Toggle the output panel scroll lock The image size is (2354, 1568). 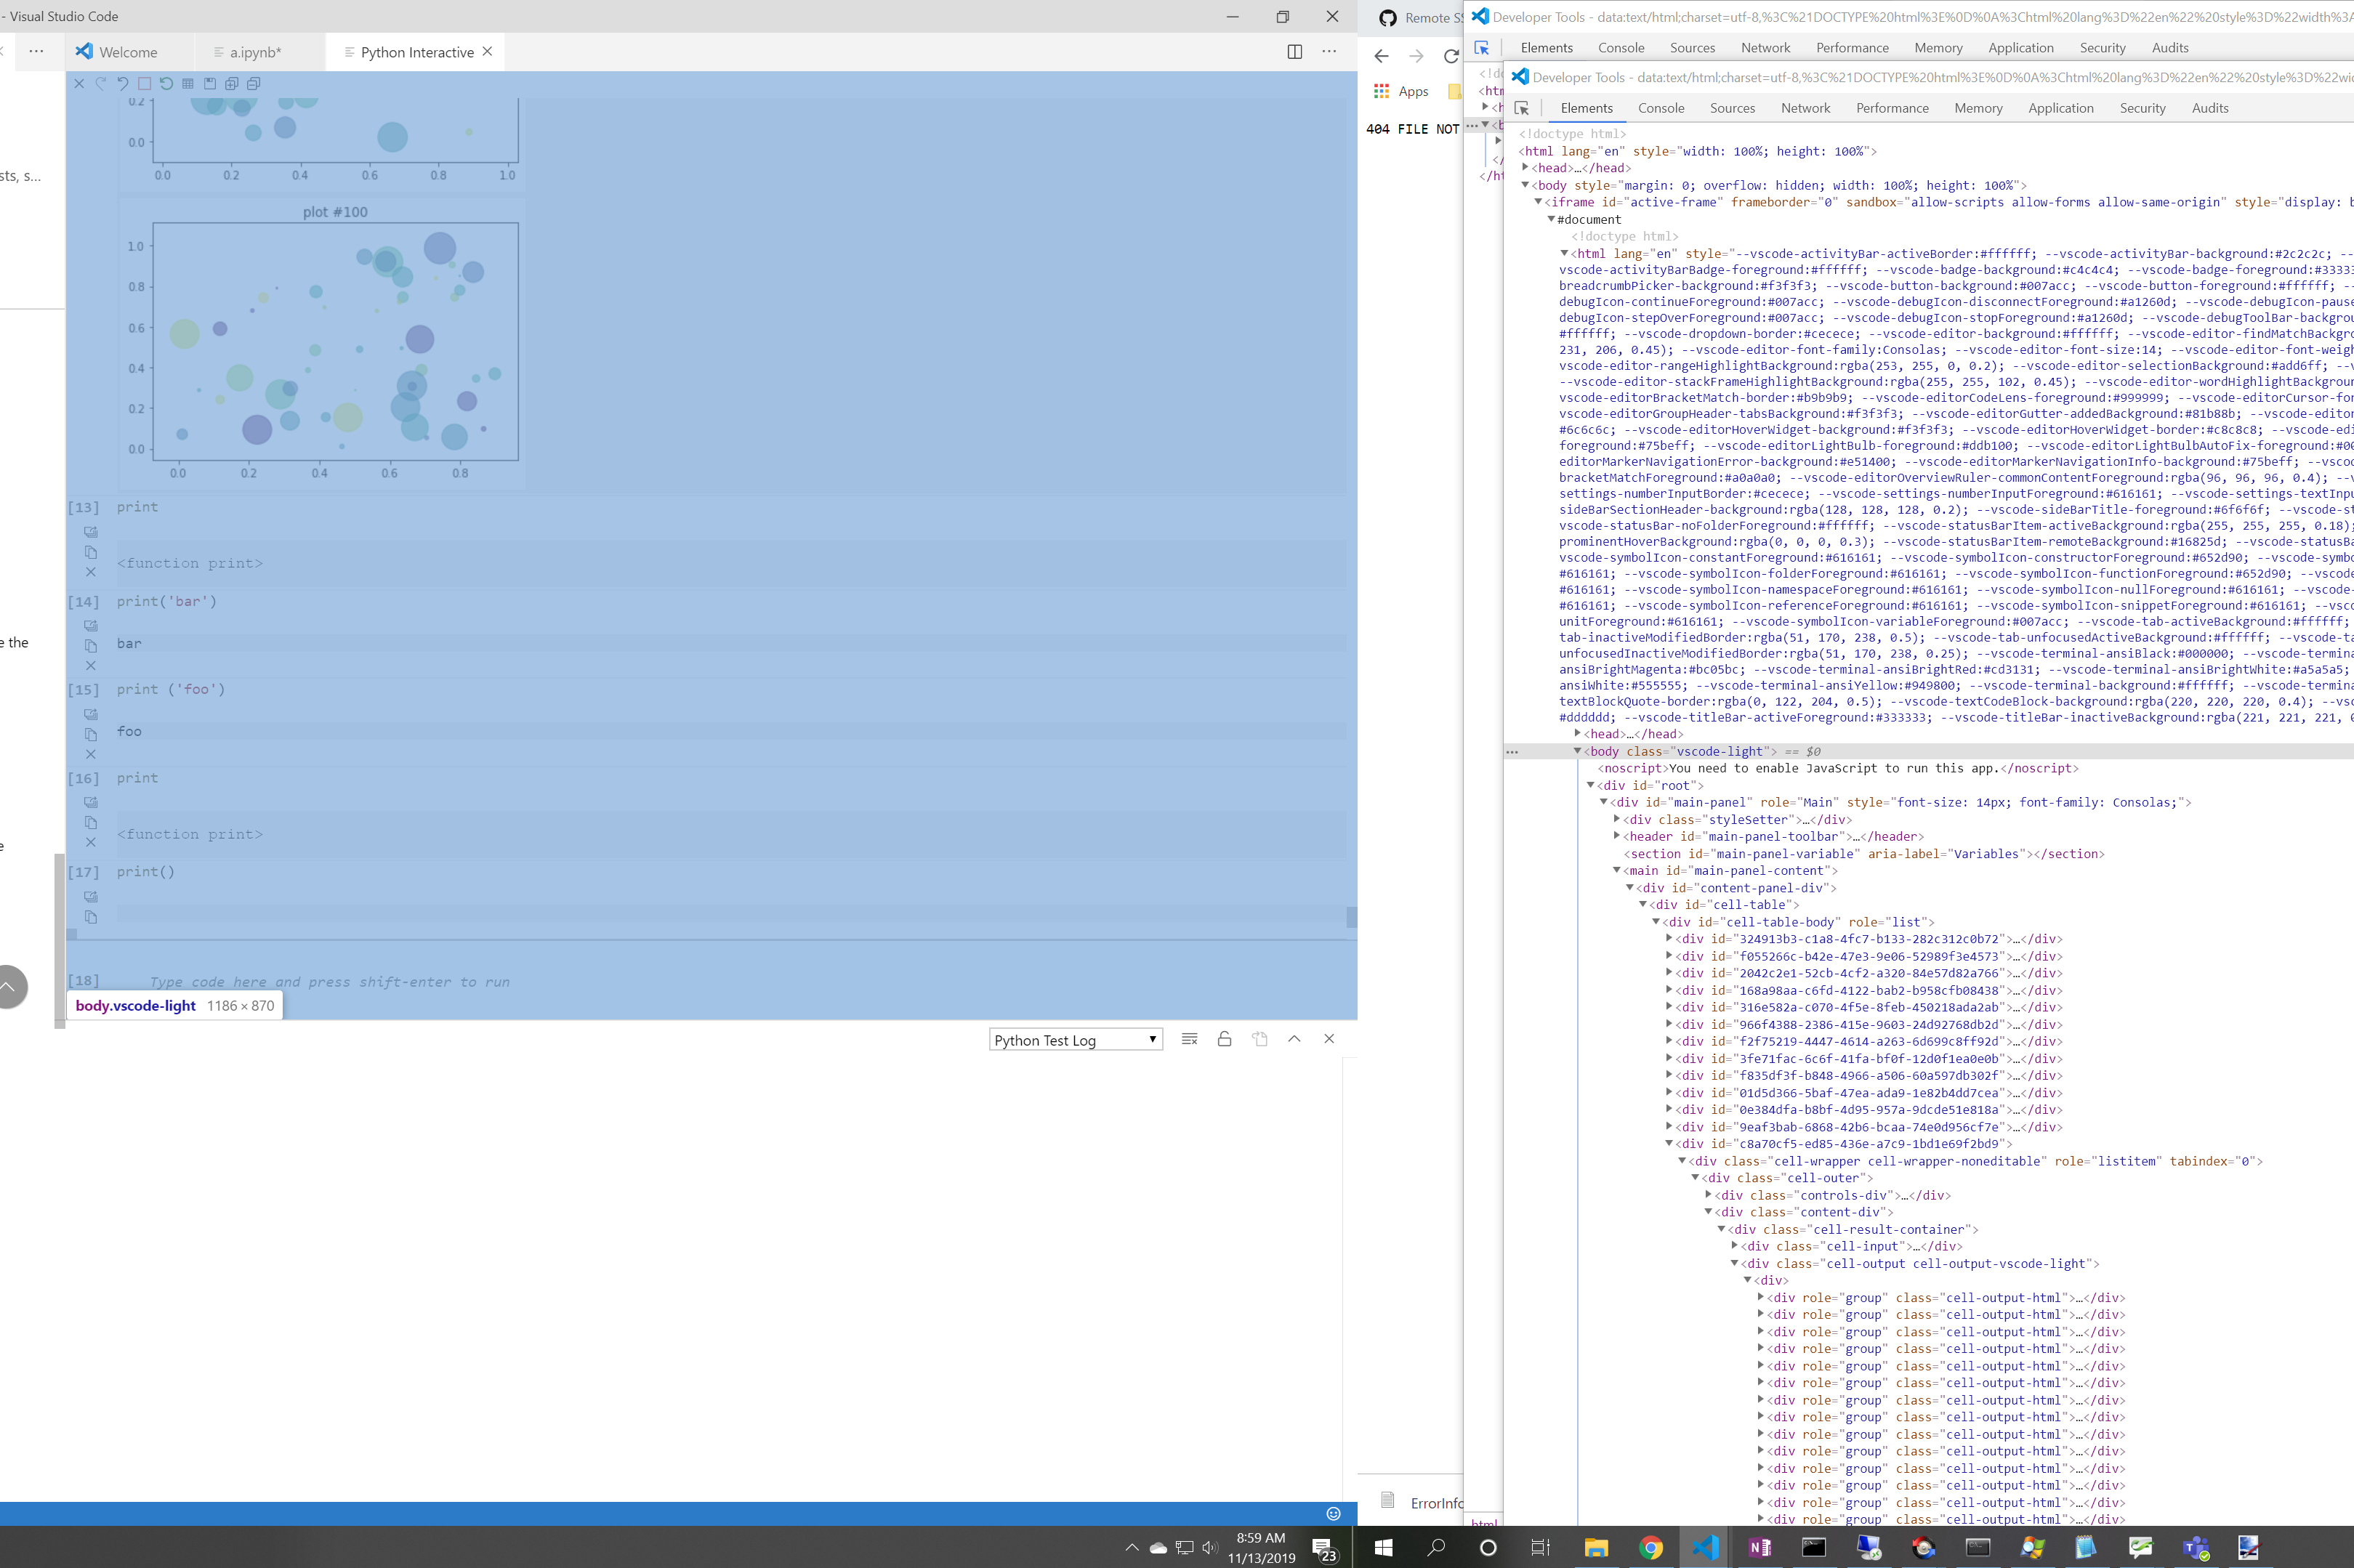click(x=1224, y=1039)
